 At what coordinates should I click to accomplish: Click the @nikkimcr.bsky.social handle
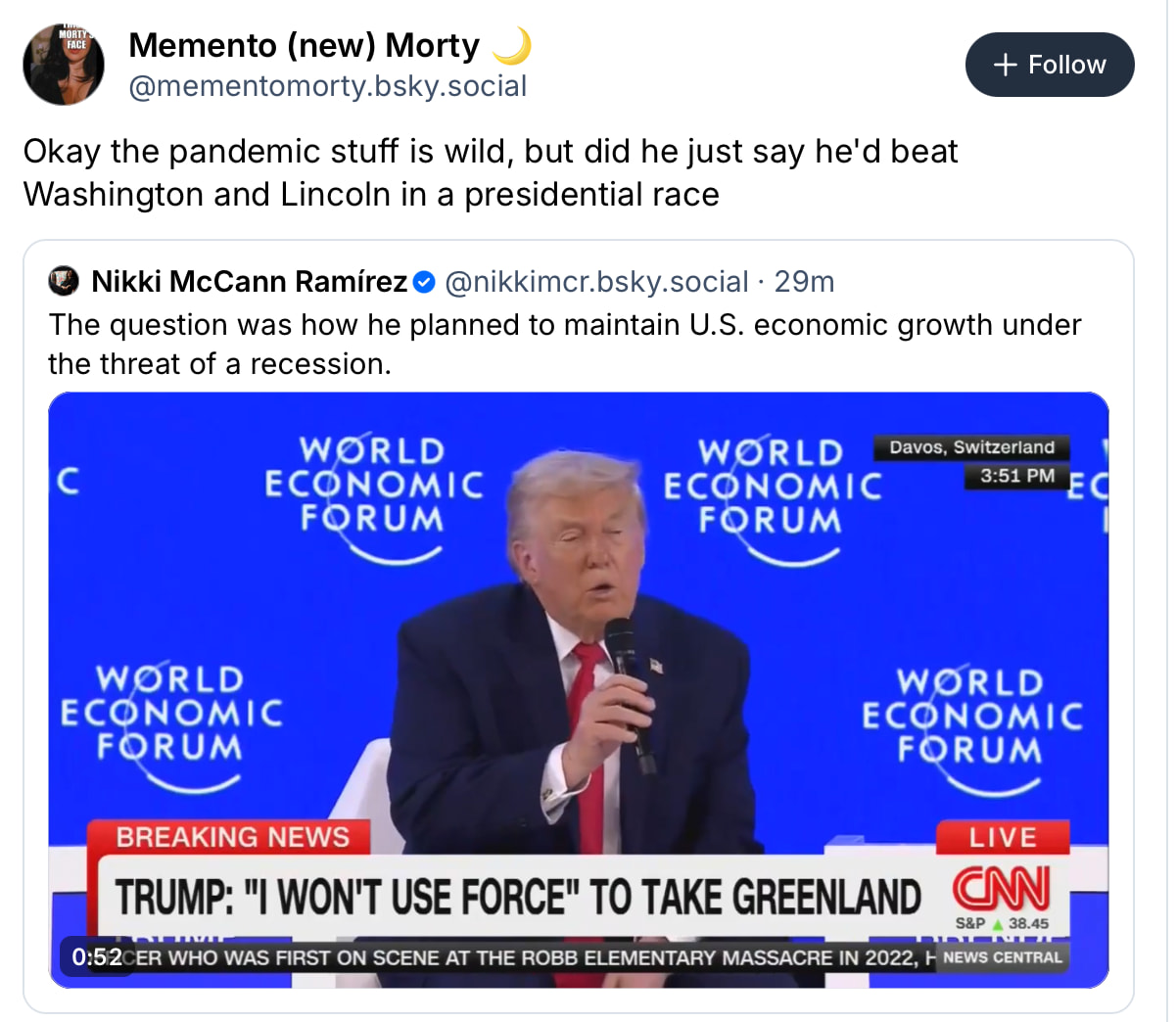[x=596, y=282]
